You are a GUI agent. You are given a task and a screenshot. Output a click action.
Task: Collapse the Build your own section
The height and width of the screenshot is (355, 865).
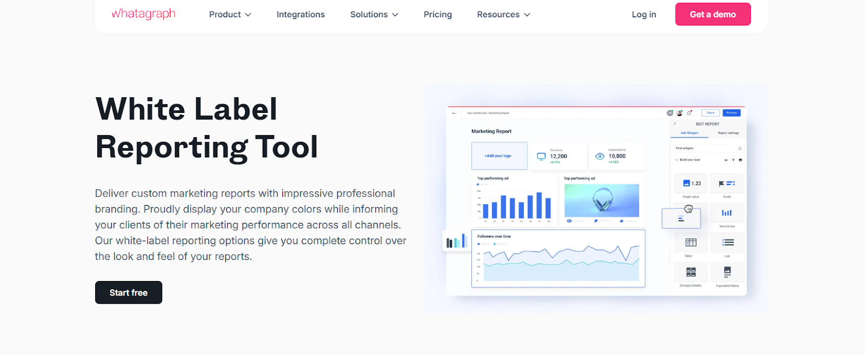point(676,160)
